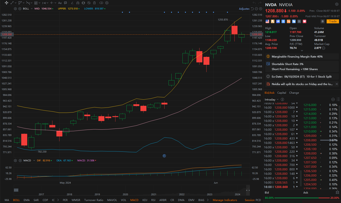Image resolution: width=341 pixels, height=203 pixels.
Task: Expand wave tool options arrow
Action: click(x=32, y=3)
